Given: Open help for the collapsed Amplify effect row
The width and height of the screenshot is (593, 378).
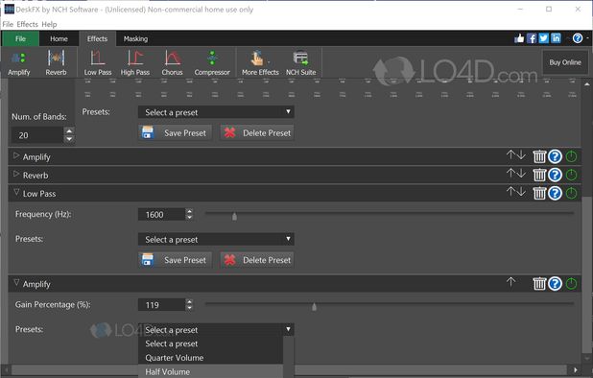Looking at the screenshot, I should pyautogui.click(x=556, y=156).
